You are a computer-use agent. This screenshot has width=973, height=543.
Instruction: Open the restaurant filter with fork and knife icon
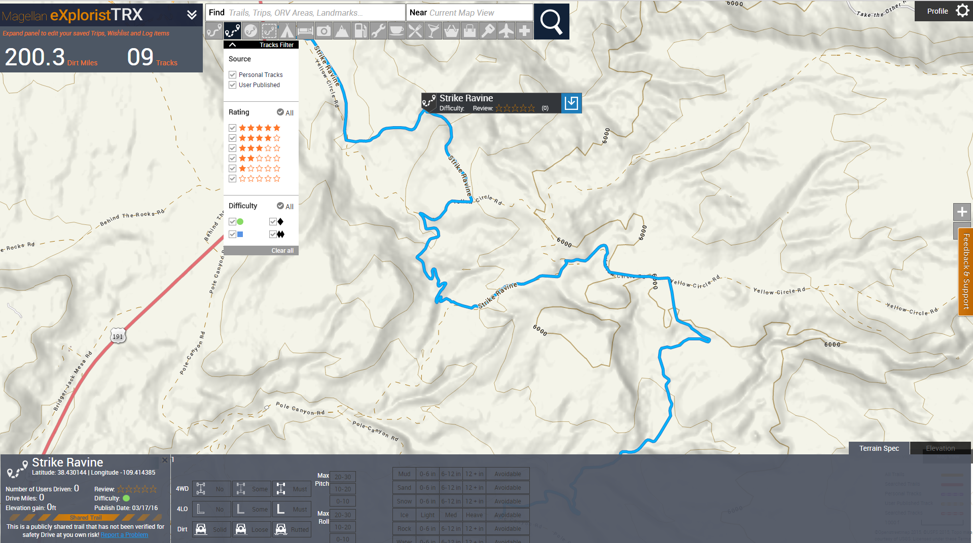click(415, 30)
